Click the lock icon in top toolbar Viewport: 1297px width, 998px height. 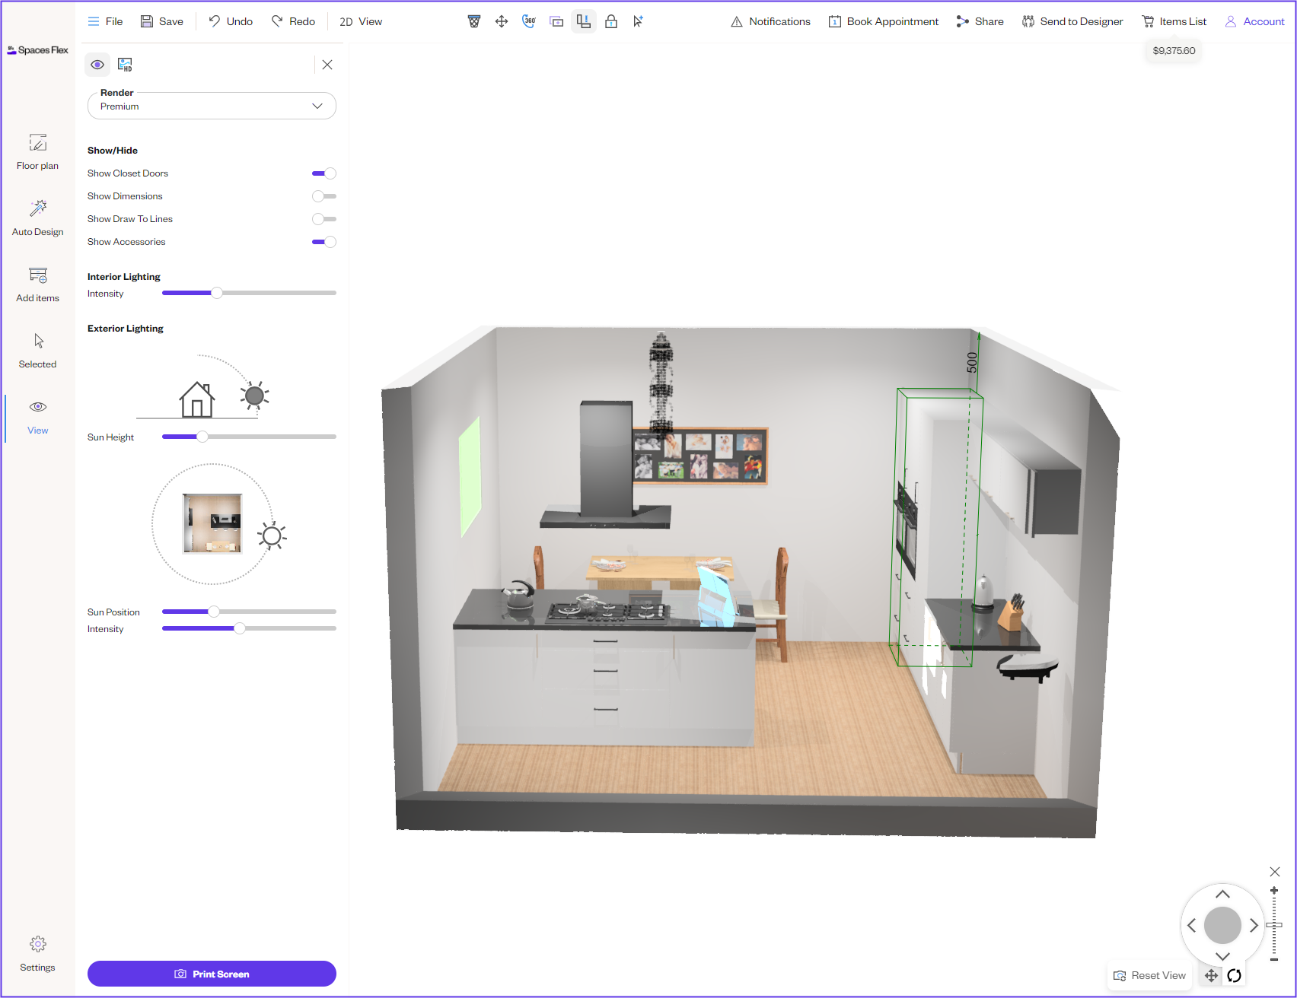tap(611, 21)
